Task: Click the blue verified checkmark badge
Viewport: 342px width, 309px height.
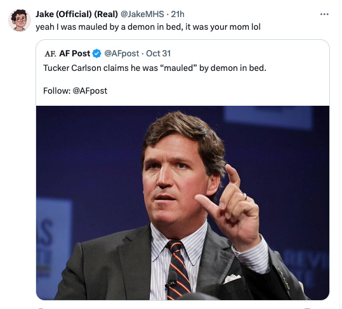Action: click(x=96, y=54)
